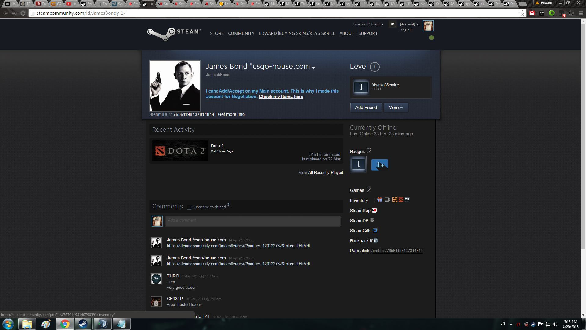This screenshot has width=586, height=330.
Task: Open the Dota 2 inventory icon
Action: click(x=401, y=200)
